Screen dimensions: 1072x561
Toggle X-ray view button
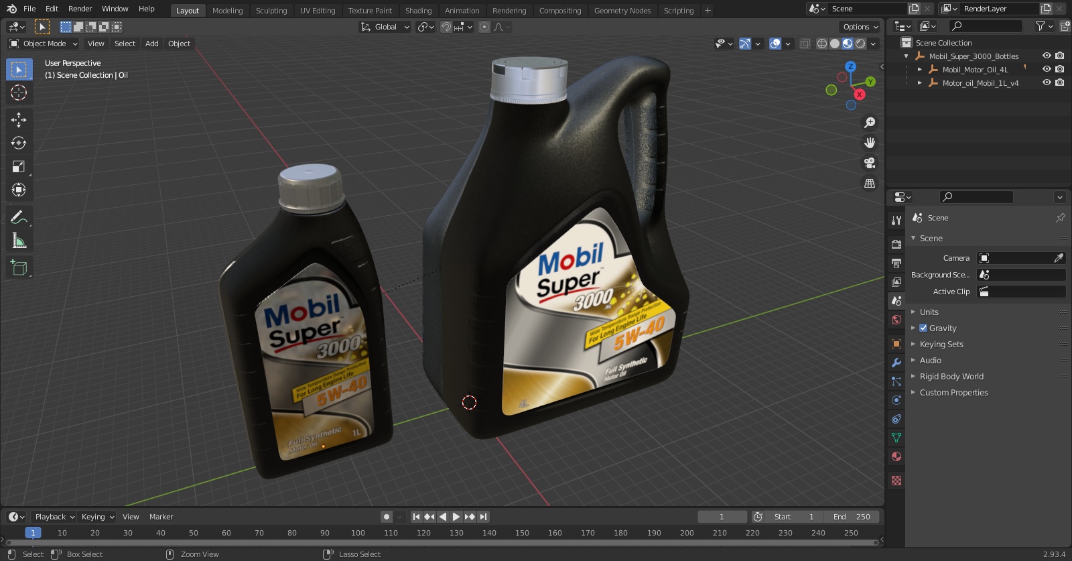pos(805,44)
